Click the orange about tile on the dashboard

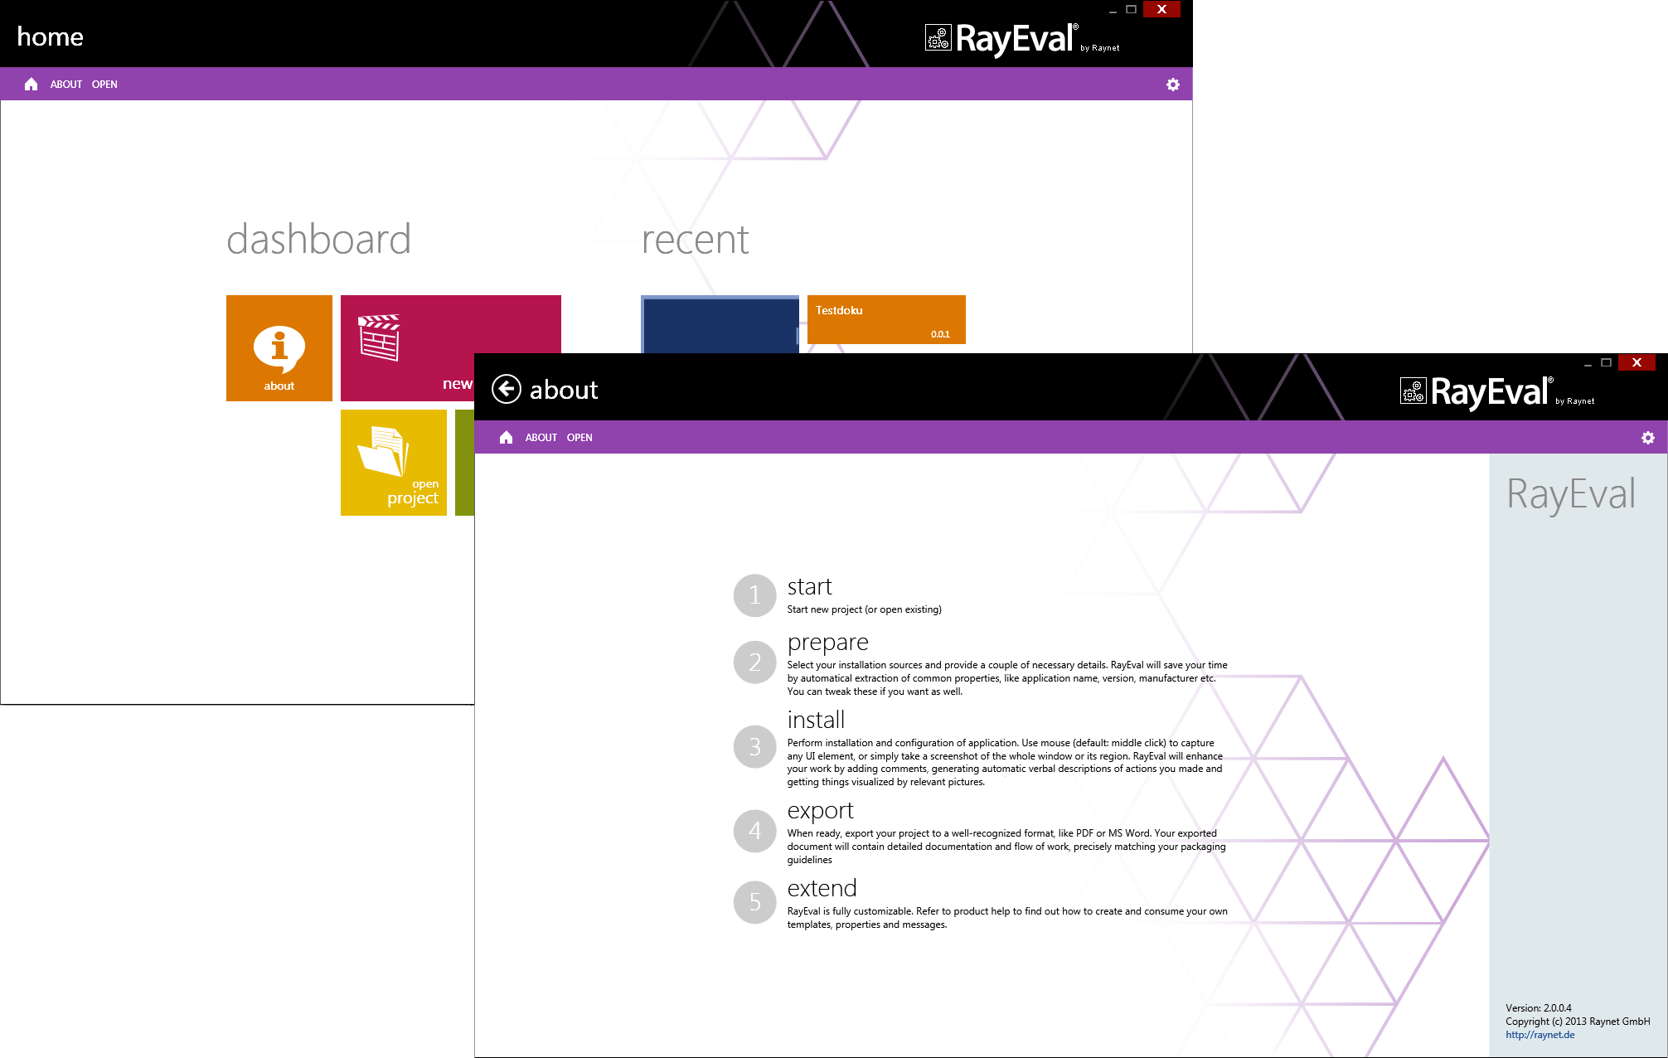pyautogui.click(x=279, y=348)
